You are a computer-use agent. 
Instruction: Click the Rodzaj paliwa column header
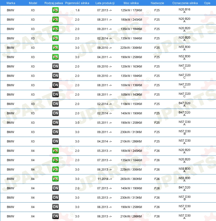(54, 3)
